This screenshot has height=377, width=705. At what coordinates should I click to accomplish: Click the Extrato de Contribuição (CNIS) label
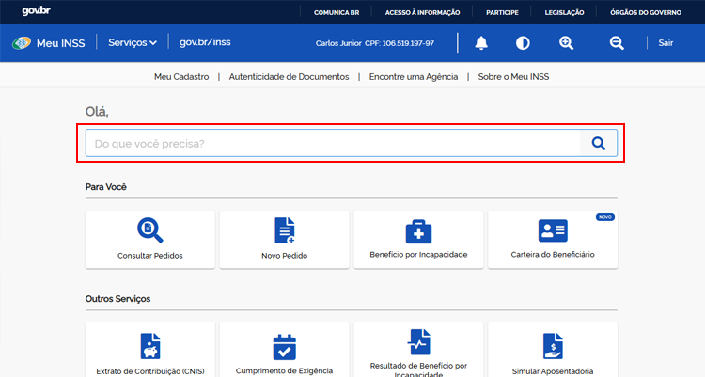pos(150,371)
